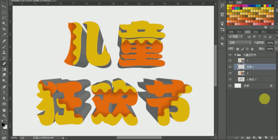This screenshot has width=278, height=140.
Task: Switch to the 色板 swatches tab
Action: (239, 2)
